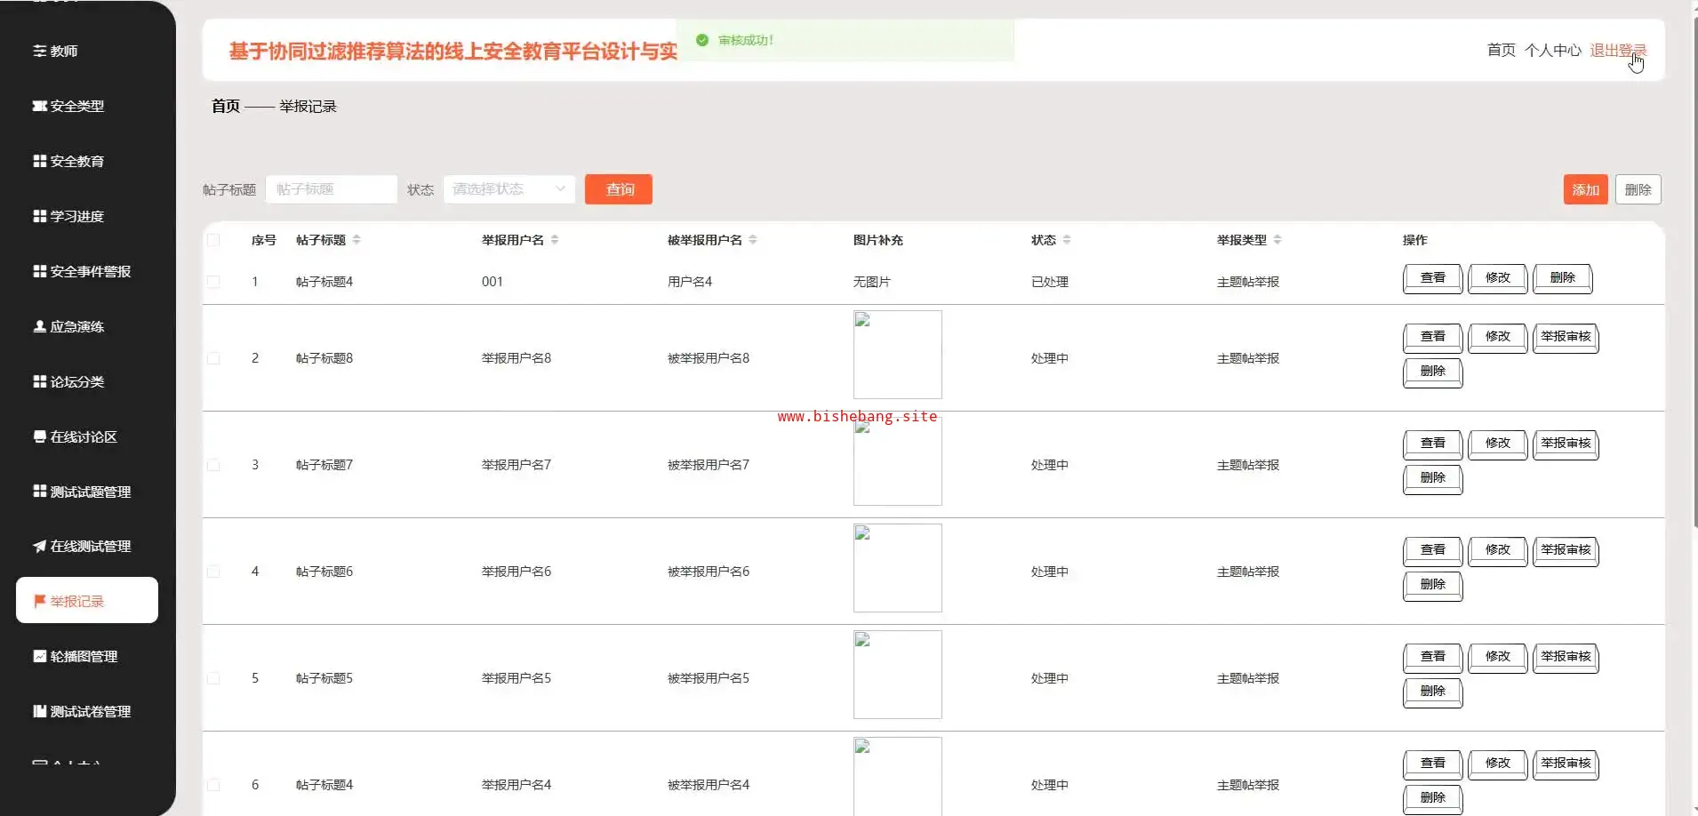Click 修改 for row 帖子标题4 by 001
This screenshot has width=1698, height=816.
pyautogui.click(x=1498, y=278)
